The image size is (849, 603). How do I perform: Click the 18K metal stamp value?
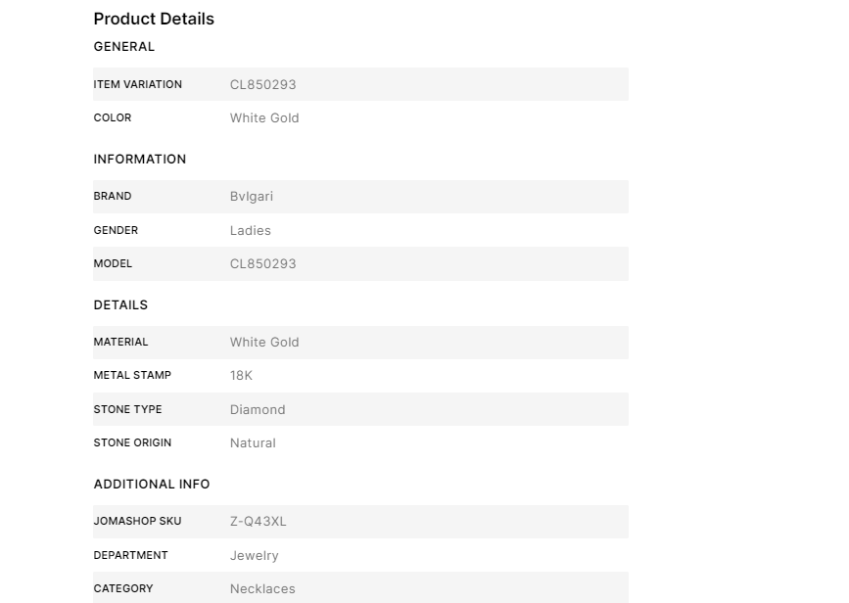[x=241, y=376]
